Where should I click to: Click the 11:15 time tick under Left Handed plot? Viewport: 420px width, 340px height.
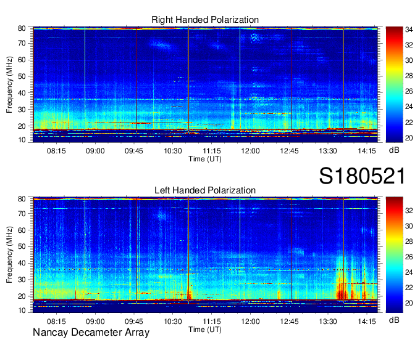pyautogui.click(x=212, y=322)
